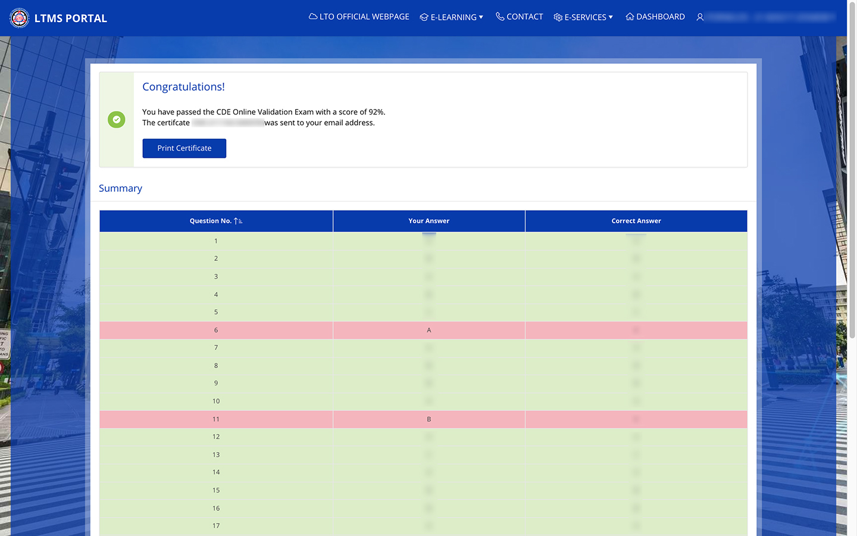Click the graduation cap E-Learning icon
Image resolution: width=857 pixels, height=536 pixels.
click(424, 17)
